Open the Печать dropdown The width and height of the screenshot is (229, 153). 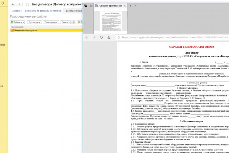click(x=65, y=22)
